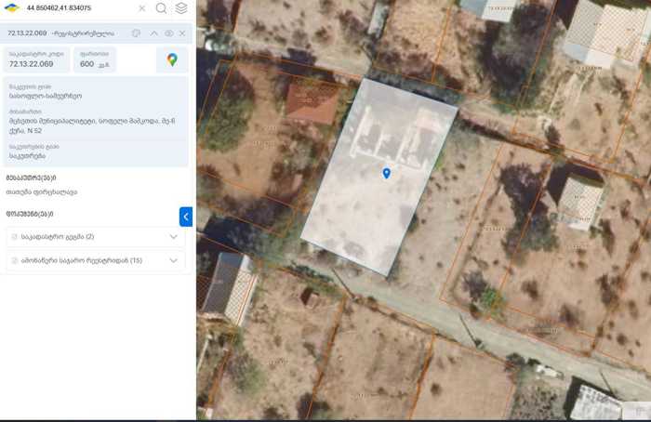
Task: Click the red-roofed house on the map
Action: (x=311, y=103)
